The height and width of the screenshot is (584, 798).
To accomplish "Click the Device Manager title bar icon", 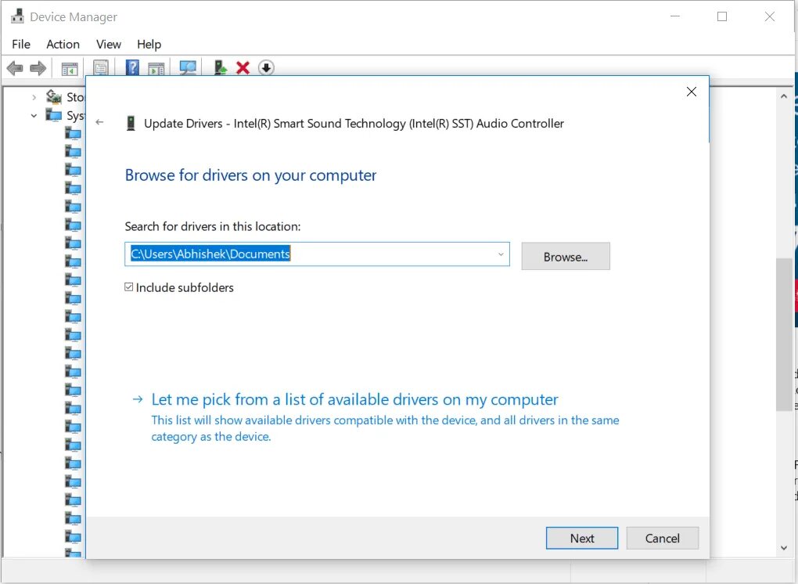I will point(17,16).
